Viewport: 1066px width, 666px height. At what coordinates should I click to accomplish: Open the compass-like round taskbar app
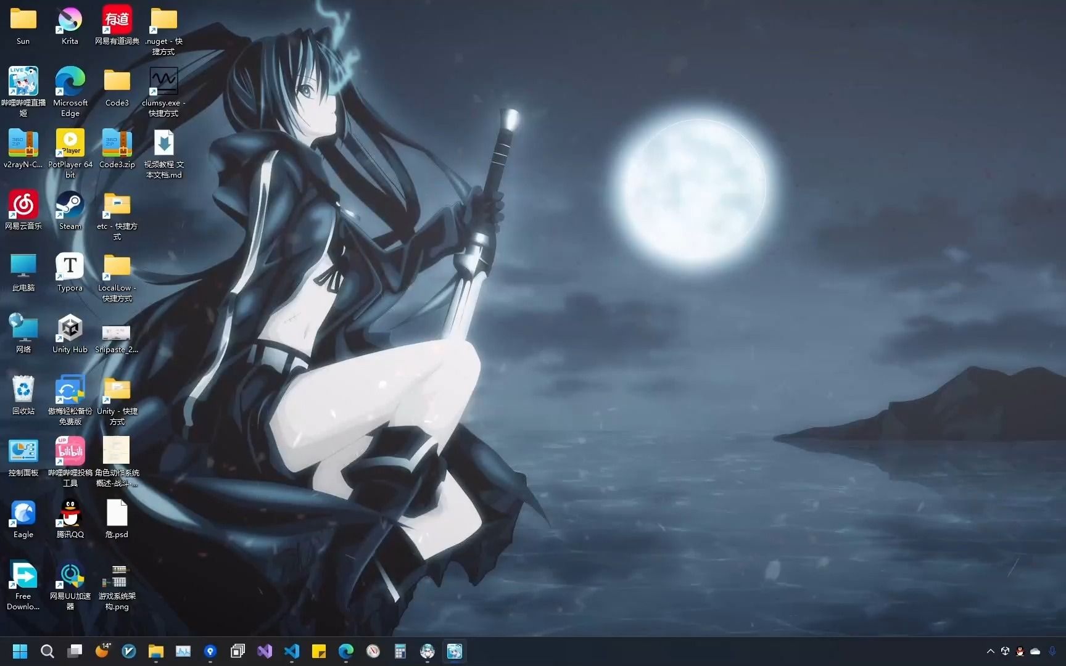[x=373, y=651]
